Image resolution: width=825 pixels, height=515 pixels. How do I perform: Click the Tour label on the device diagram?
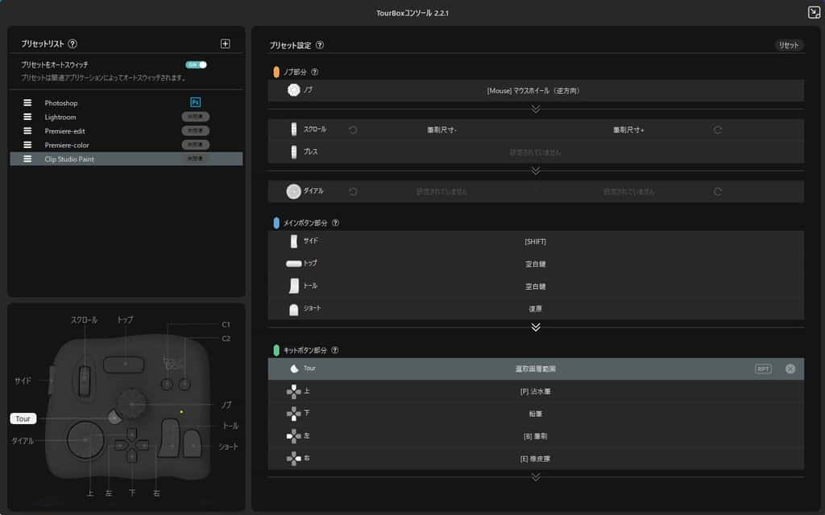pyautogui.click(x=23, y=418)
